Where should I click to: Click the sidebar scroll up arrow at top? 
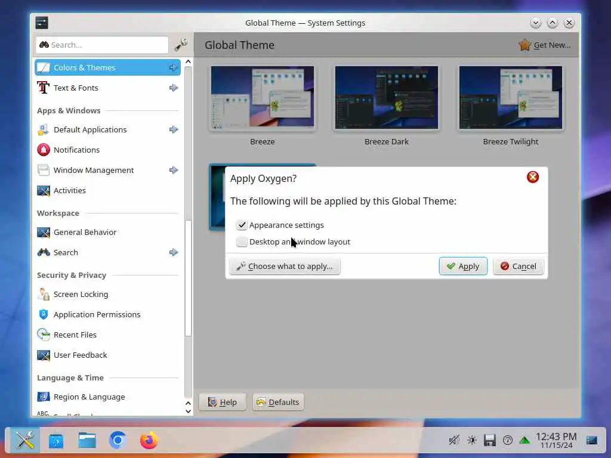(188, 61)
